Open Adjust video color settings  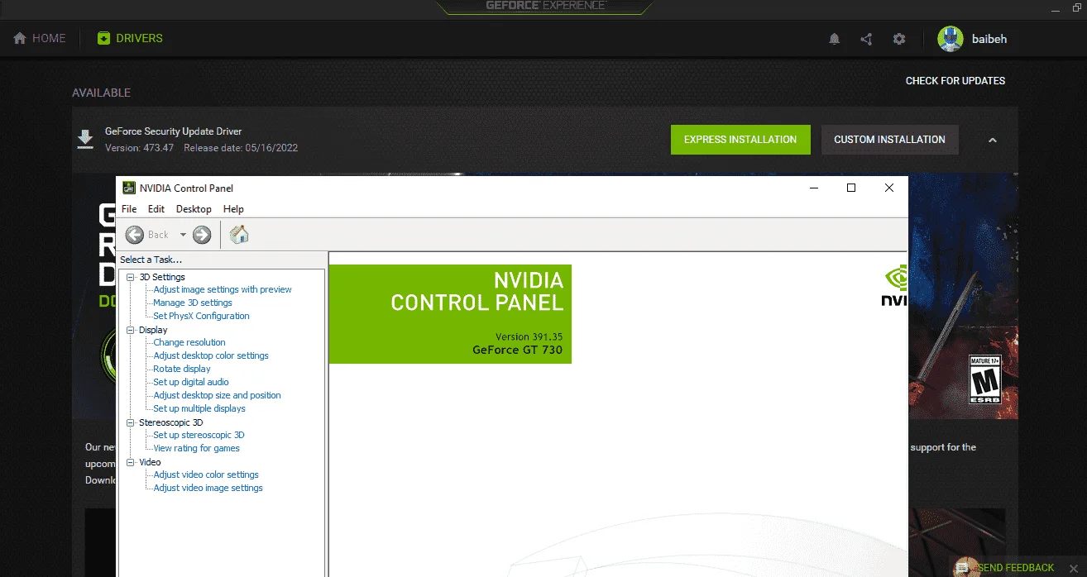pyautogui.click(x=206, y=474)
